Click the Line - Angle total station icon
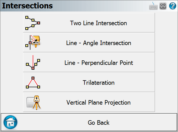Screen dimensions: 178x132 coord(33,43)
